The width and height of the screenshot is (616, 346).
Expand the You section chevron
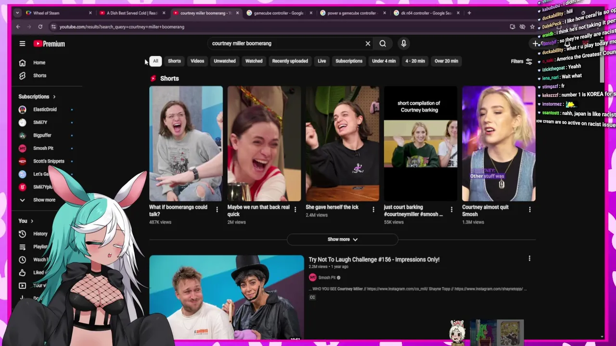pos(32,221)
